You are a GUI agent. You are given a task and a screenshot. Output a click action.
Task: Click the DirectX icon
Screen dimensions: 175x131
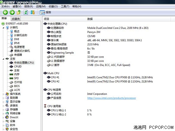(7, 117)
